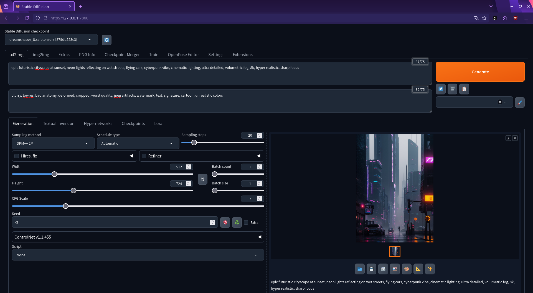The image size is (533, 293).
Task: Open the Sampling method dropdown
Action: coord(53,143)
